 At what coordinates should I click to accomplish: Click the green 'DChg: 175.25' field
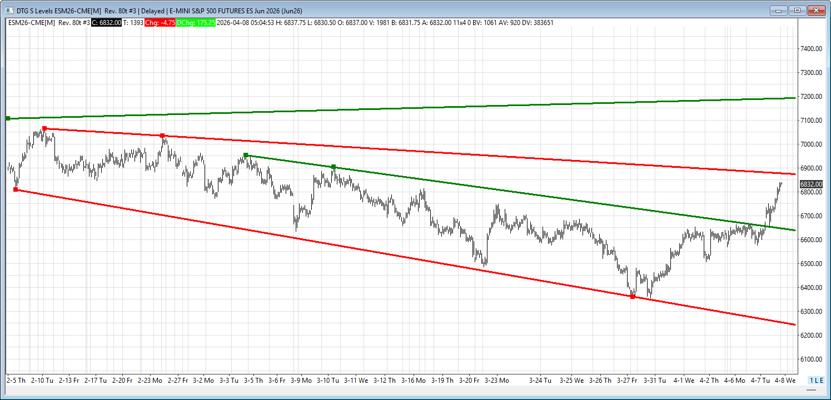pyautogui.click(x=196, y=23)
